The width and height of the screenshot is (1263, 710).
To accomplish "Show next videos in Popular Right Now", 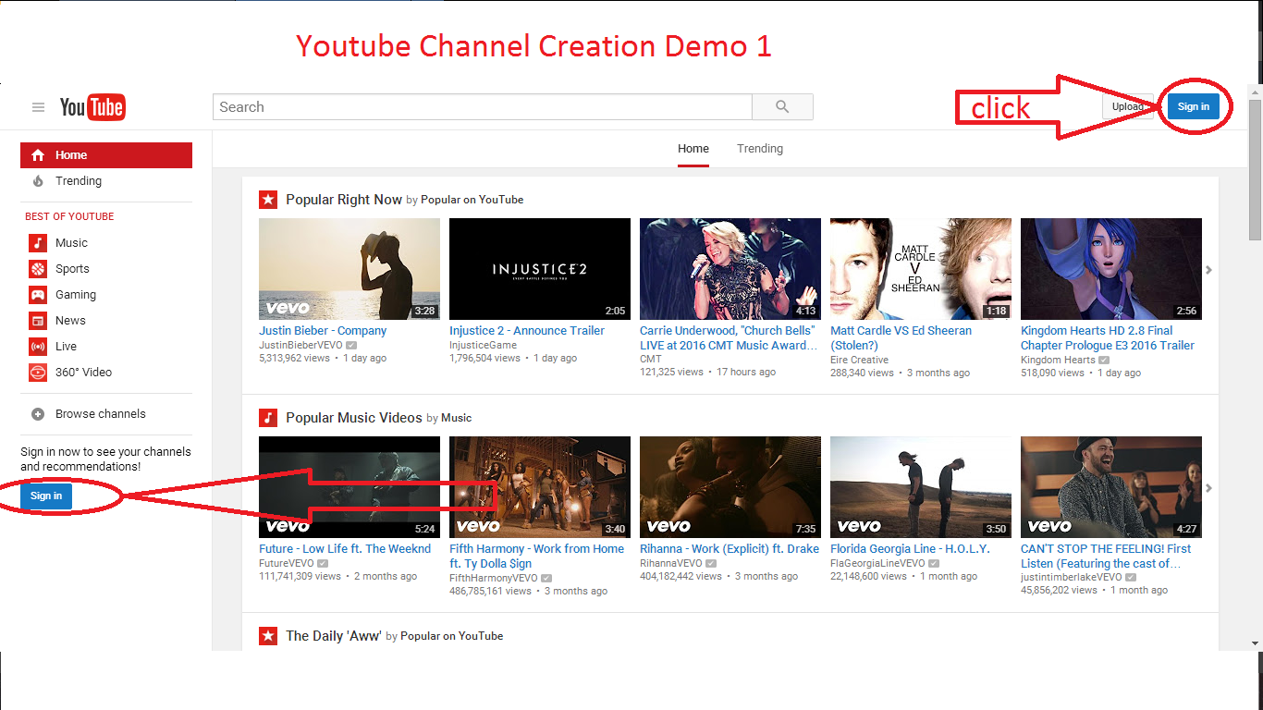I will click(x=1208, y=270).
